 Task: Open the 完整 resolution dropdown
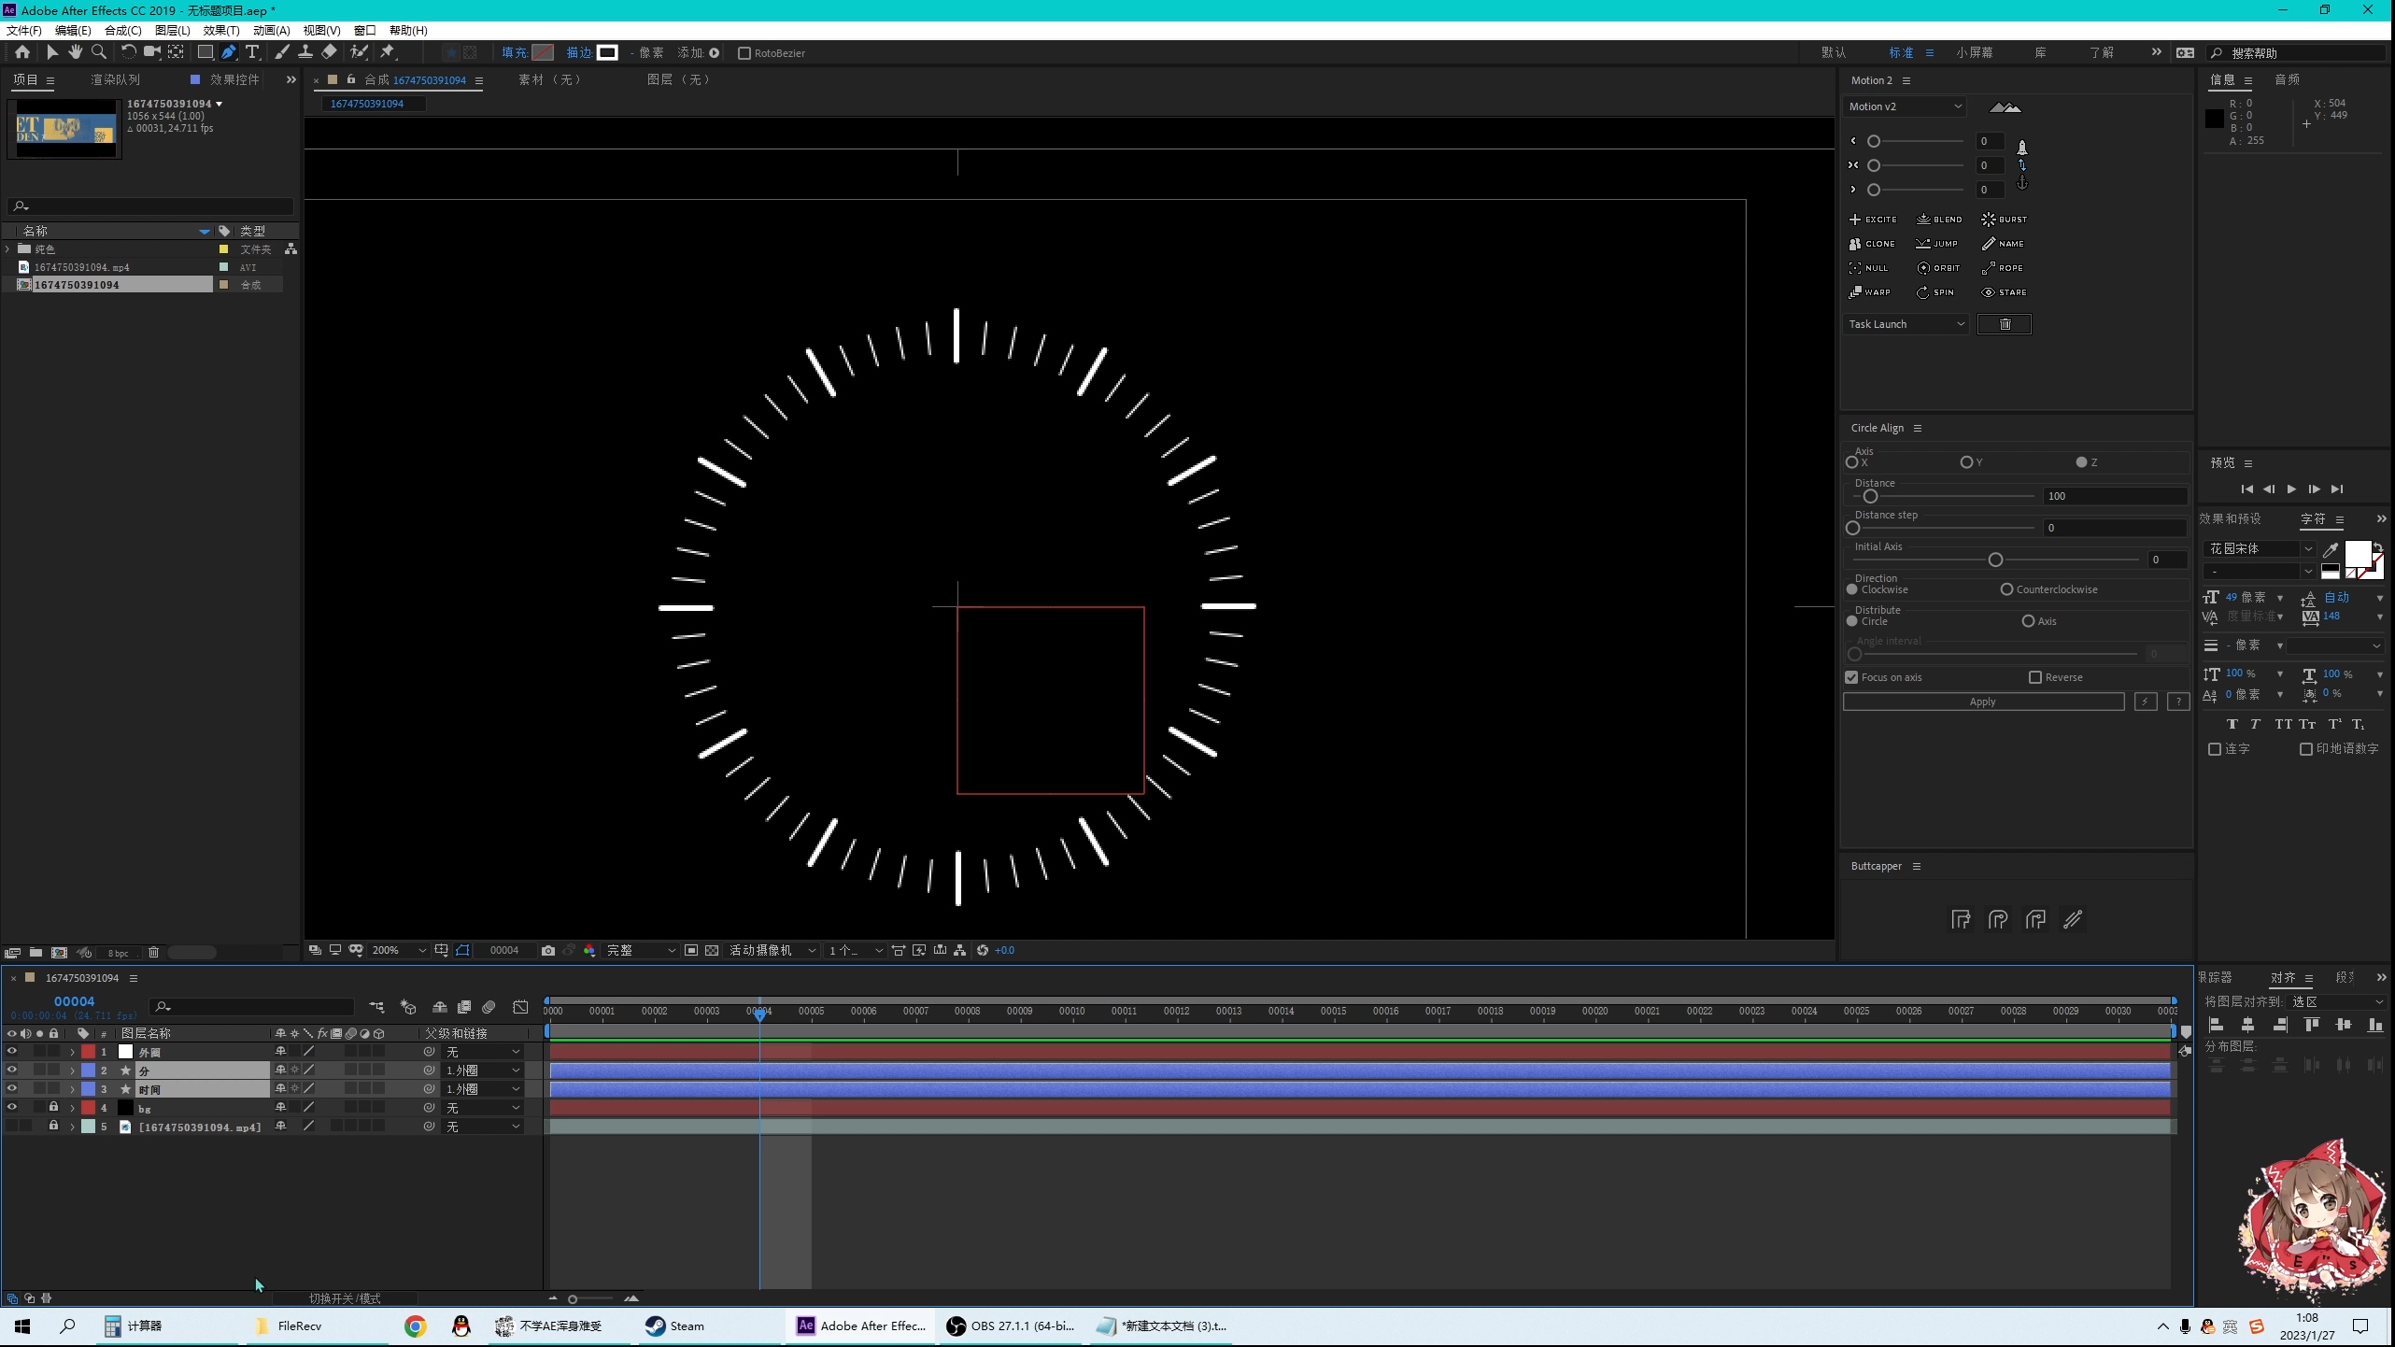pyautogui.click(x=641, y=950)
